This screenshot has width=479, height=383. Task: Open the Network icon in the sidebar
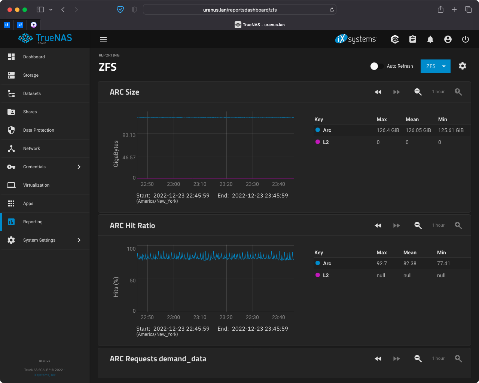point(11,148)
